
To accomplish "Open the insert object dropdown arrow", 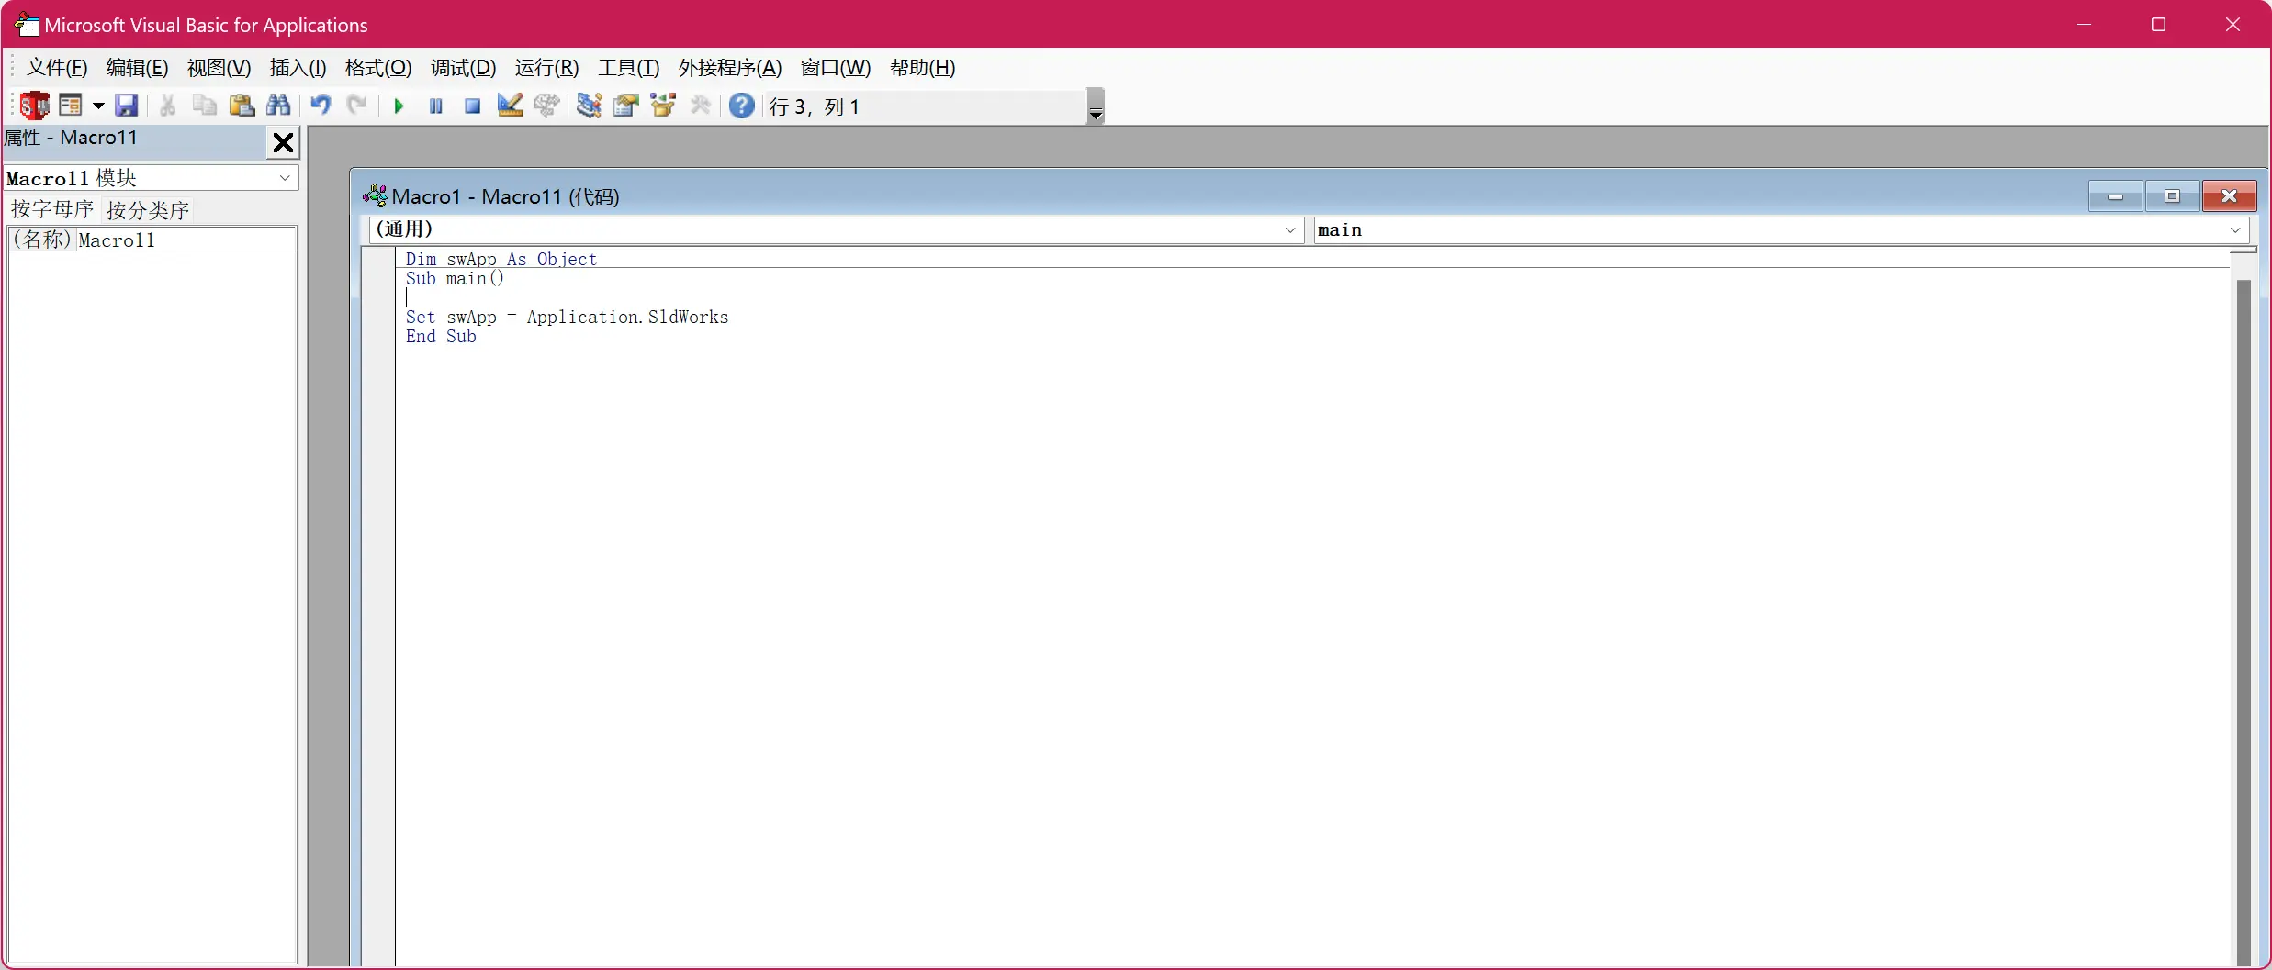I will click(x=98, y=106).
